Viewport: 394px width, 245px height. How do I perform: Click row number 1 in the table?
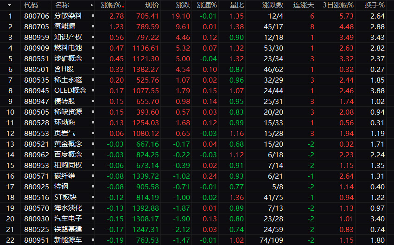(10, 16)
